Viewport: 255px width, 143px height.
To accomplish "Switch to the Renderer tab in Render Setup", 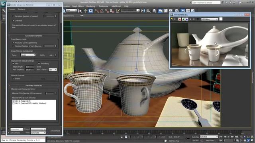I will point(22,9).
